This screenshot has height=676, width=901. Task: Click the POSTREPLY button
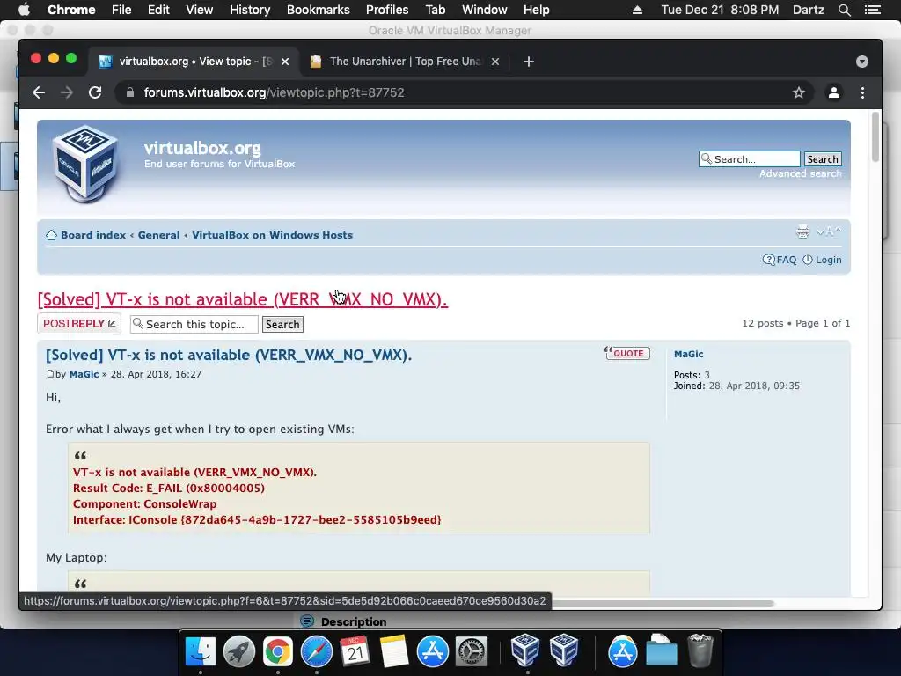(x=79, y=324)
